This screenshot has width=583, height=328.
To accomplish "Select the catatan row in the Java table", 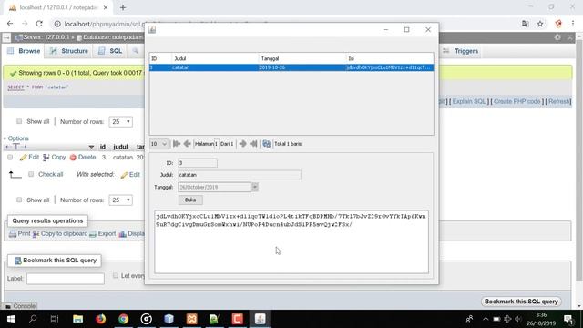I will click(x=291, y=67).
